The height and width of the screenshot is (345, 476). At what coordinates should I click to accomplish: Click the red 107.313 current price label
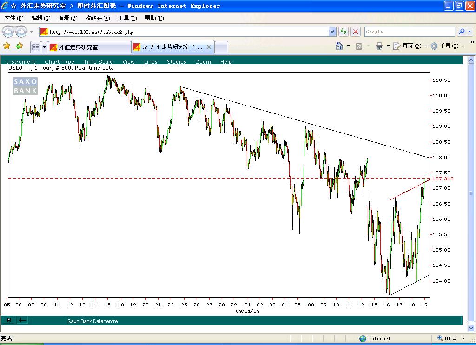[x=443, y=179]
